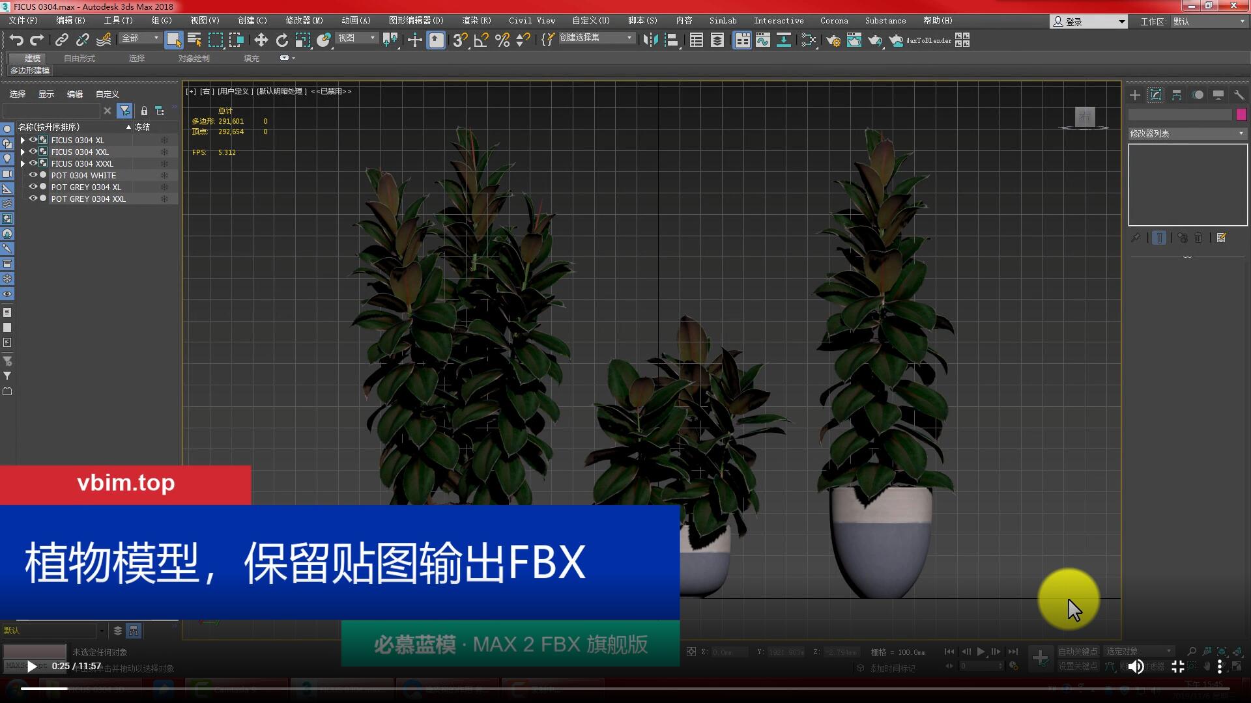
Task: Open the 渲染(R) menu
Action: (476, 21)
